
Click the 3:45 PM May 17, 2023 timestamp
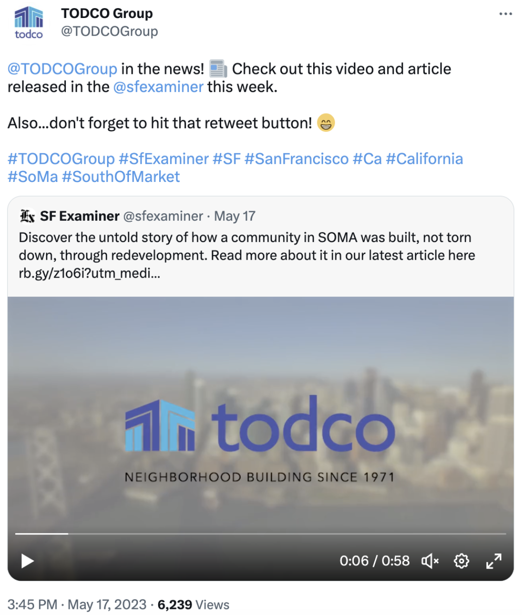coord(77,605)
